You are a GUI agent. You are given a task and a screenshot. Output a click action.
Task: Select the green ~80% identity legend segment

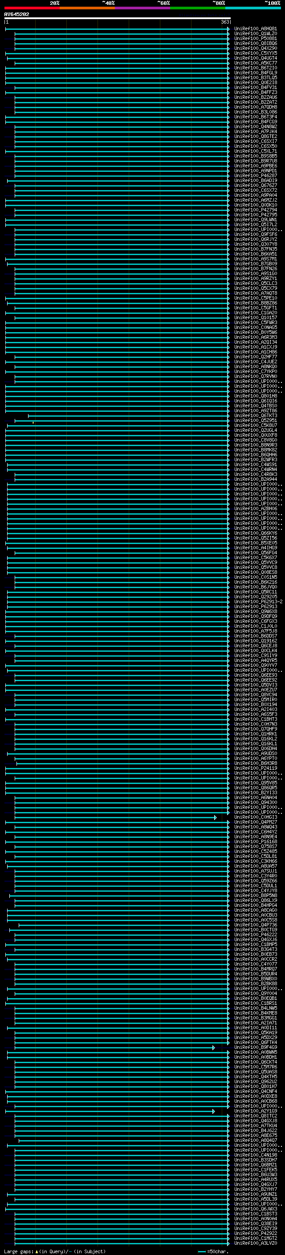click(x=198, y=8)
